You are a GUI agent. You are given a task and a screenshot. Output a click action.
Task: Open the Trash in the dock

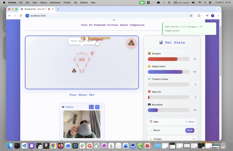click(x=223, y=146)
